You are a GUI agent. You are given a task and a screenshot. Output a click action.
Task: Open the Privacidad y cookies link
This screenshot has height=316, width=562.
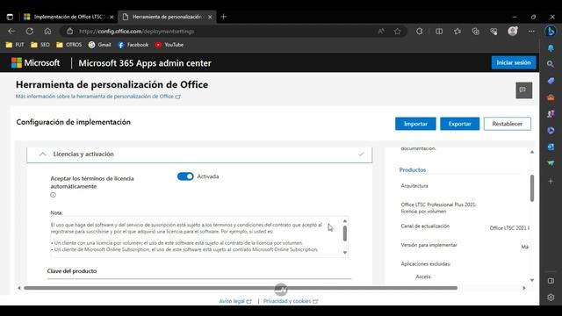(291, 301)
